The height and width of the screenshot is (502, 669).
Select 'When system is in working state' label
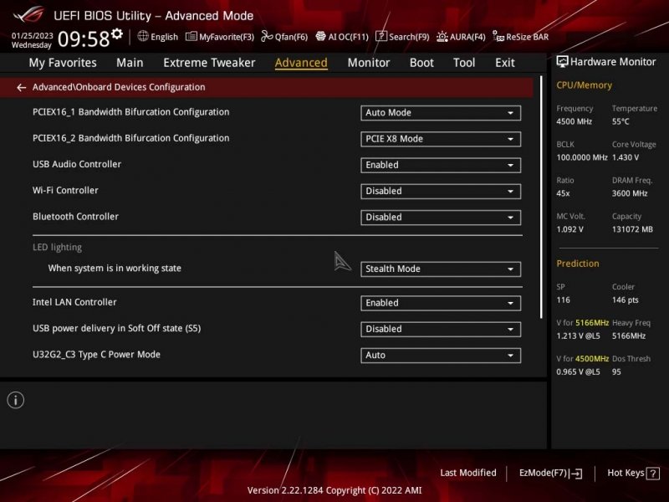[x=115, y=268]
